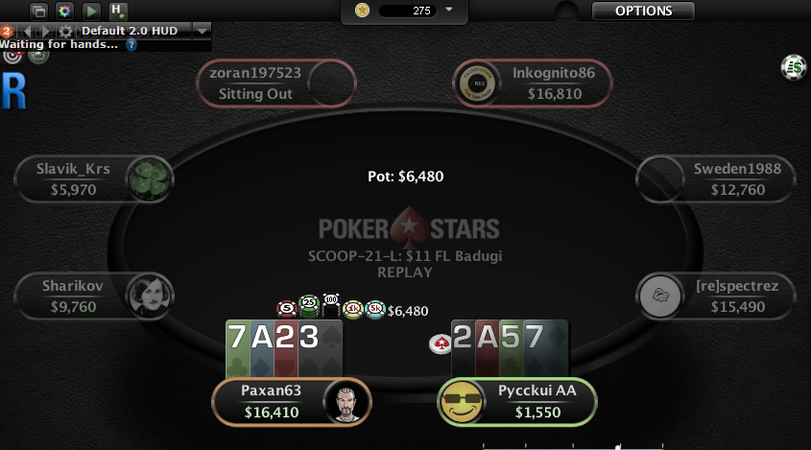
Task: Expand the Default 2.0 HUD dropdown
Action: (x=203, y=31)
